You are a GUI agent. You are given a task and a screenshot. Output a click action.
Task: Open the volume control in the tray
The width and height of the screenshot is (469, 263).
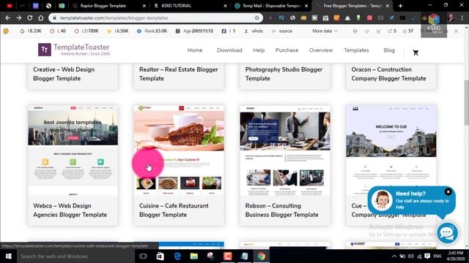click(x=411, y=256)
